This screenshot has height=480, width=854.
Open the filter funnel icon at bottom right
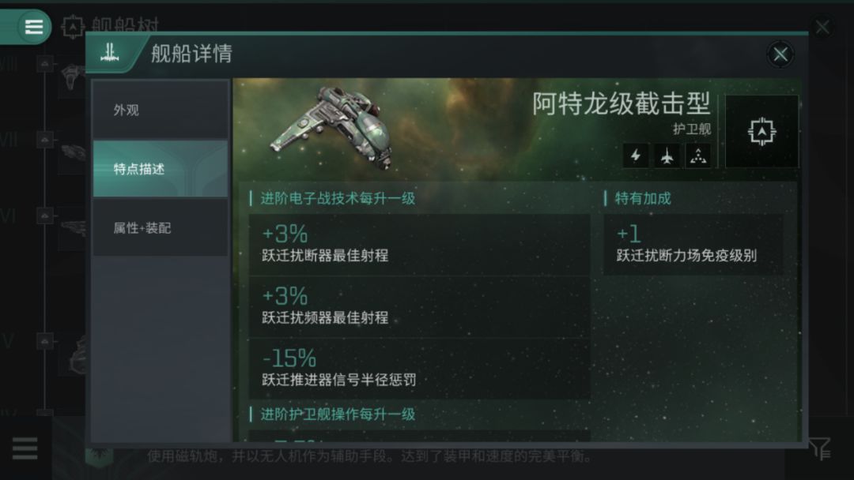pyautogui.click(x=819, y=448)
